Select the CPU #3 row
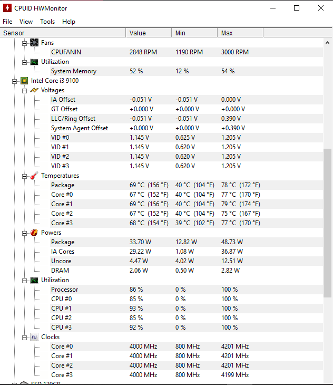Image resolution: width=333 pixels, height=385 pixels. pyautogui.click(x=187, y=328)
